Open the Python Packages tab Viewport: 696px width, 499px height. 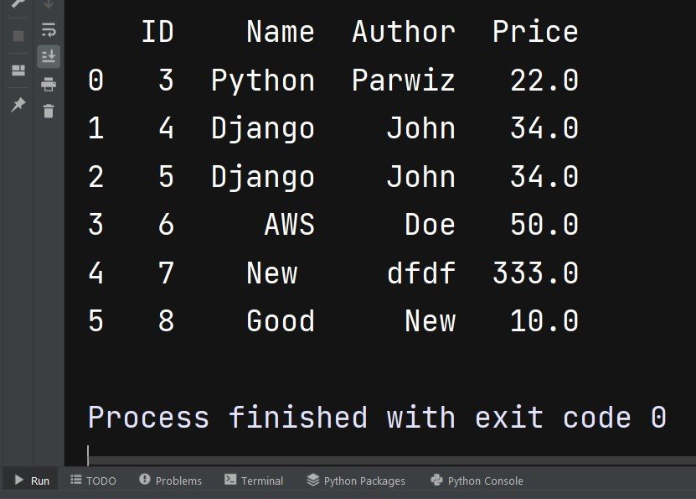(x=356, y=481)
